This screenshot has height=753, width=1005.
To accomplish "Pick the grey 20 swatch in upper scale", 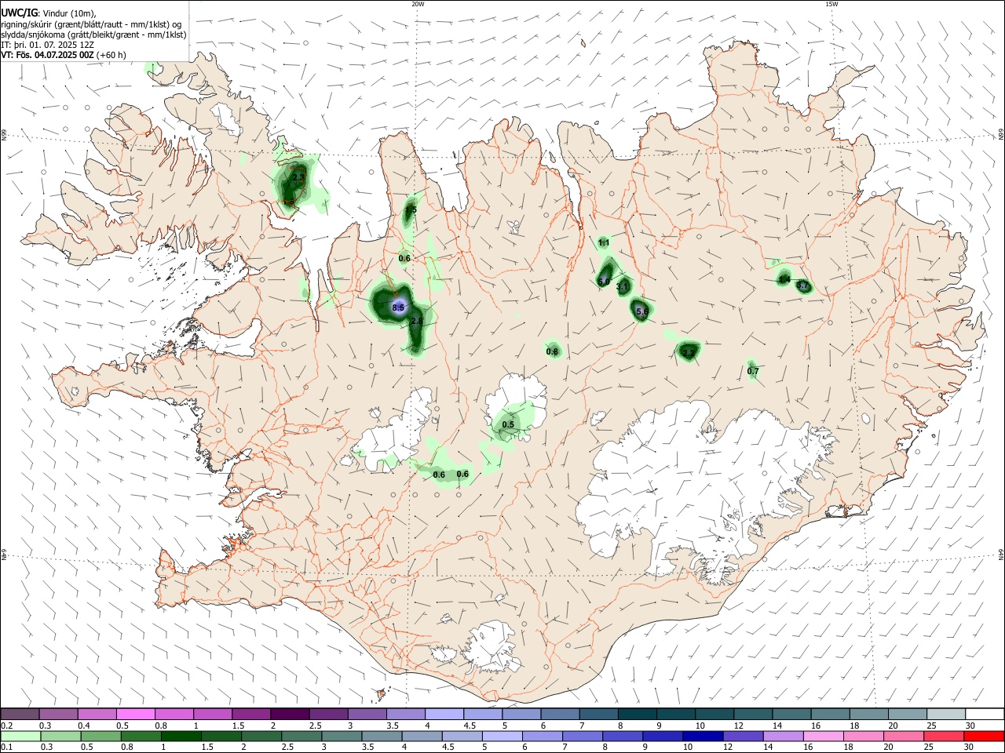I will (907, 715).
